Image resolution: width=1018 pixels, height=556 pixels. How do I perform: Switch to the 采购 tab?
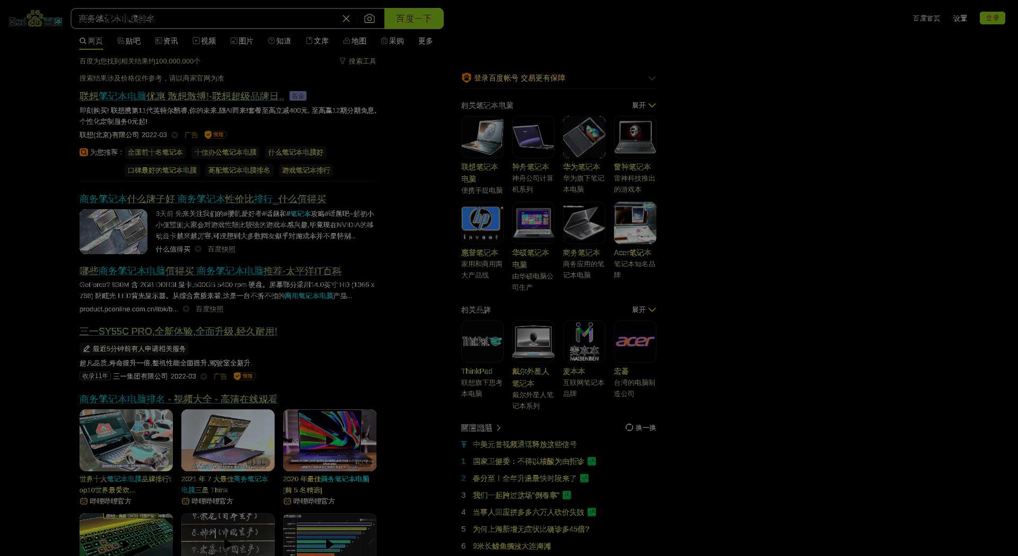point(392,41)
